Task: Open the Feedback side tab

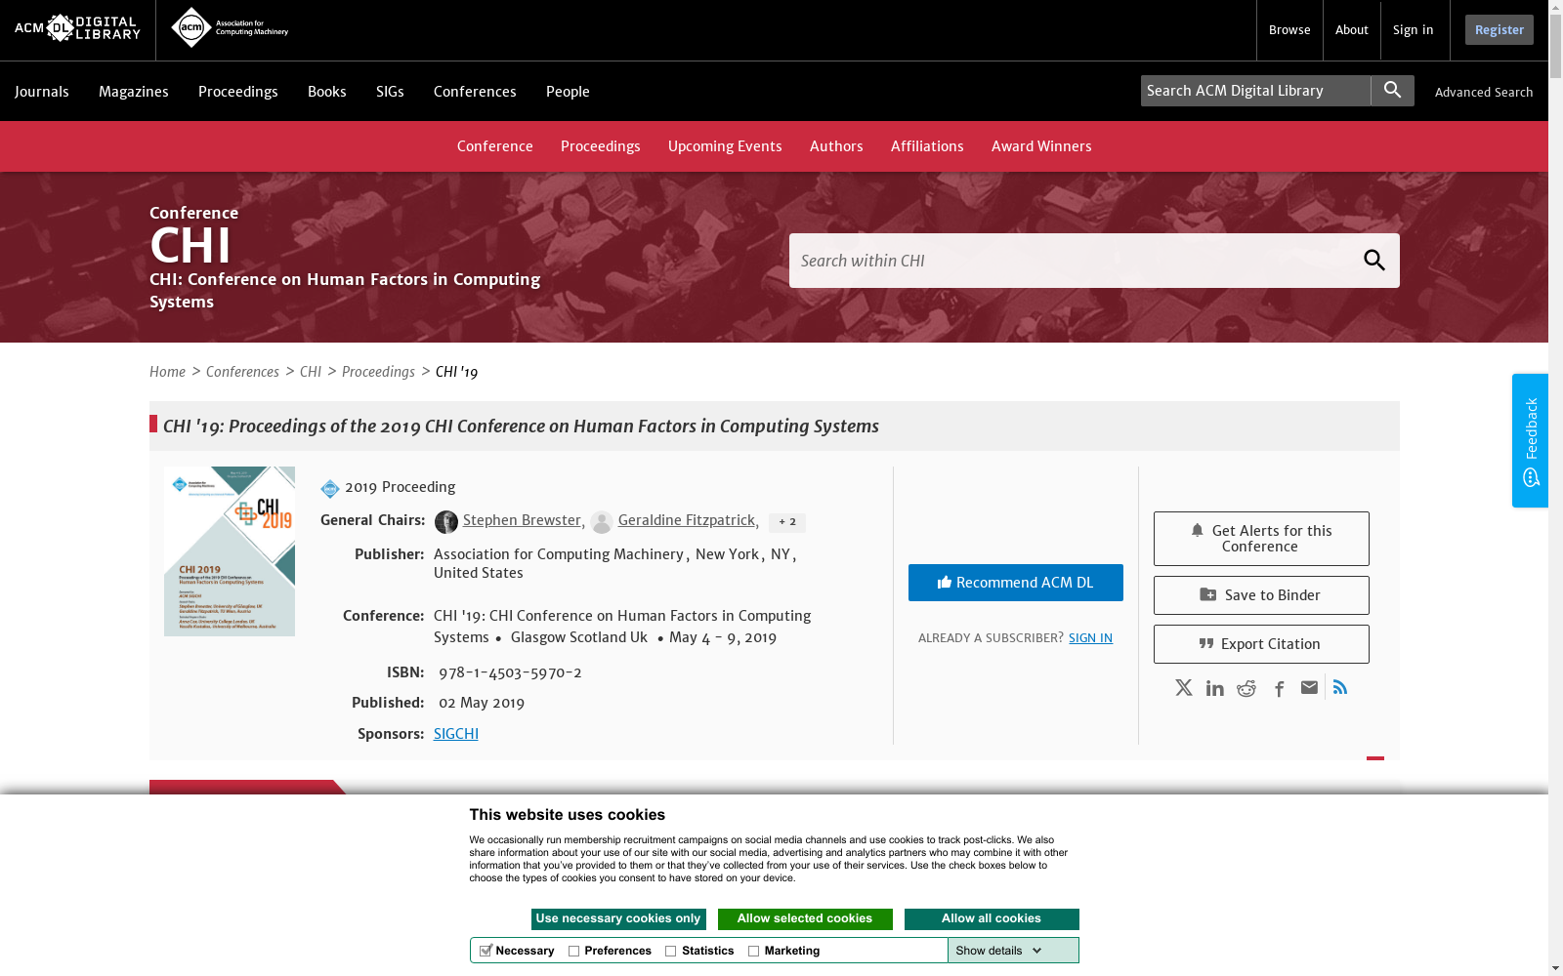Action: 1530,440
